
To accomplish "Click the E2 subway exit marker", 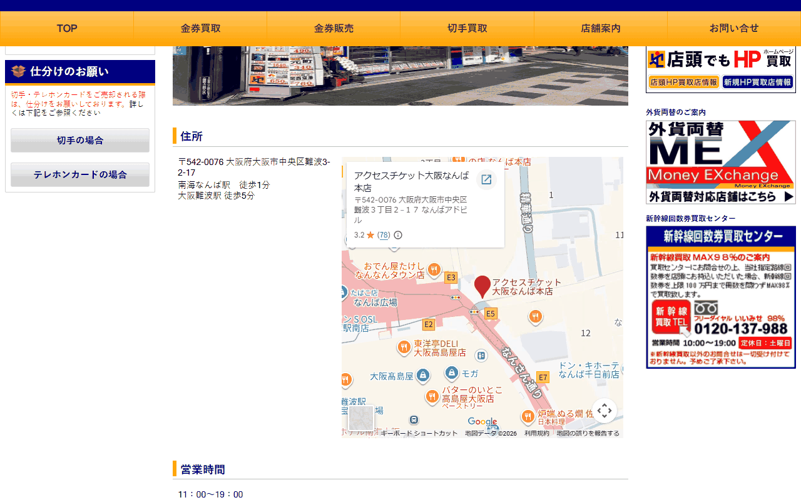I will [x=428, y=324].
